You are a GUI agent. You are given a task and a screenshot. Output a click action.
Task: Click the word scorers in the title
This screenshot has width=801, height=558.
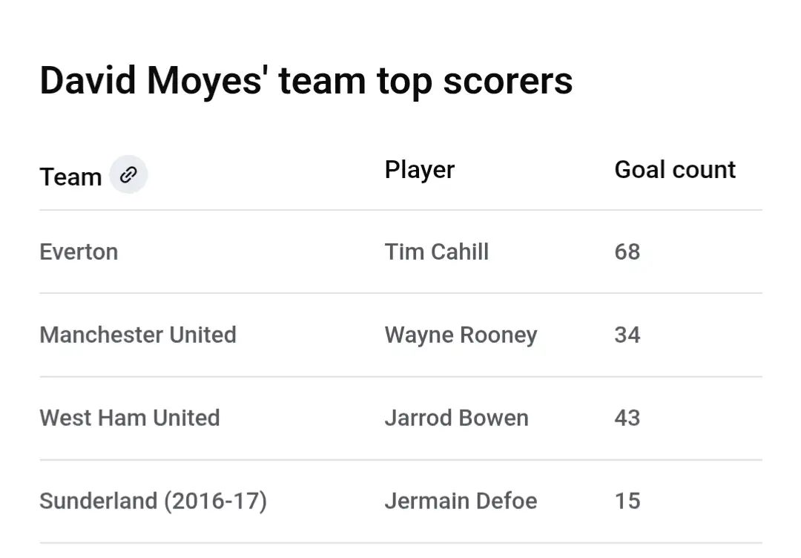[x=507, y=80]
